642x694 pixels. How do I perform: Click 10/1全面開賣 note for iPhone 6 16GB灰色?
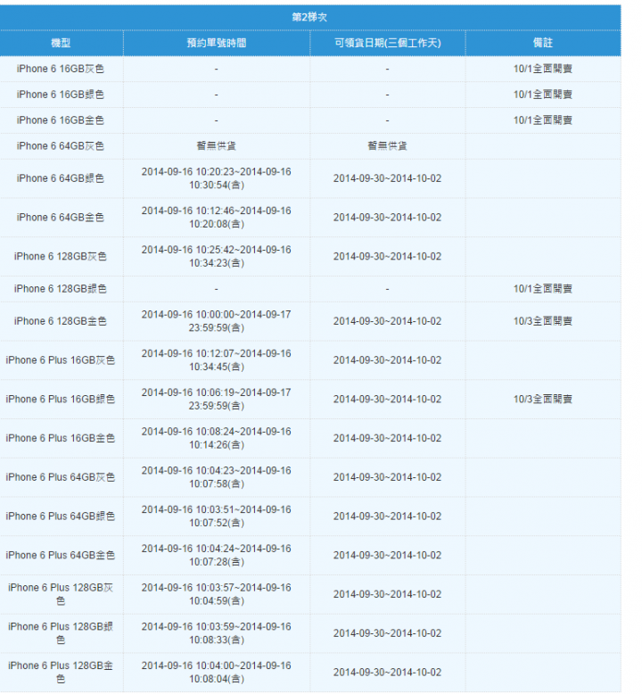click(x=543, y=69)
